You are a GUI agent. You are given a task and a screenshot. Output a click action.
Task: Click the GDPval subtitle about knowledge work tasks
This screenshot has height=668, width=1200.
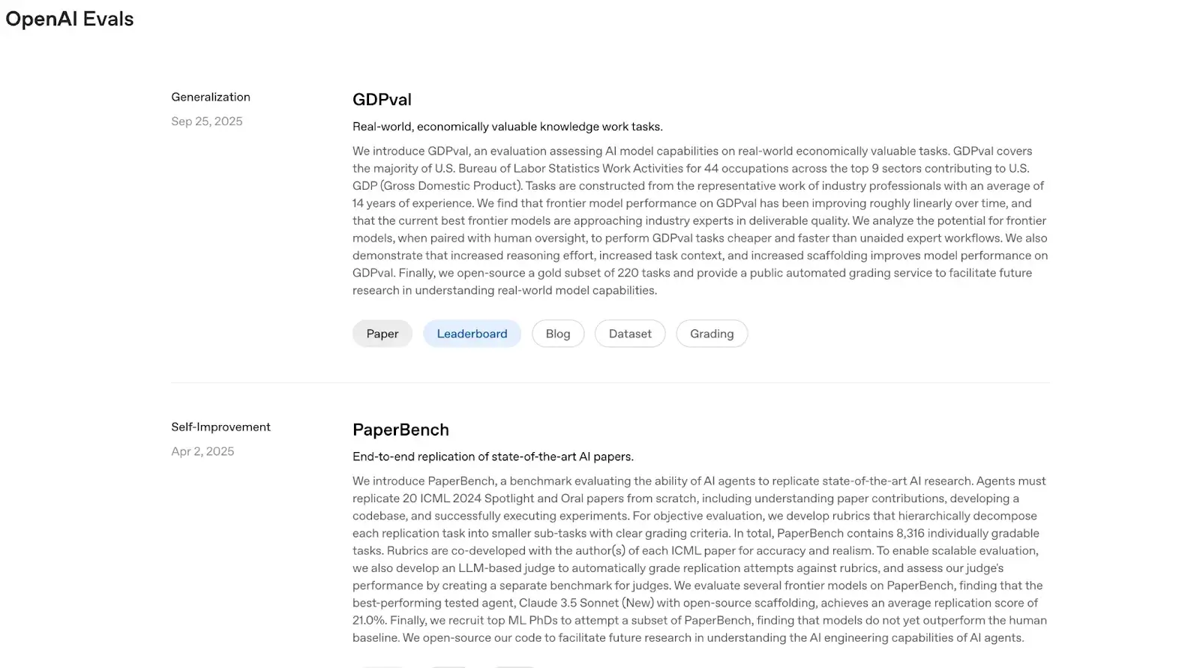507,127
